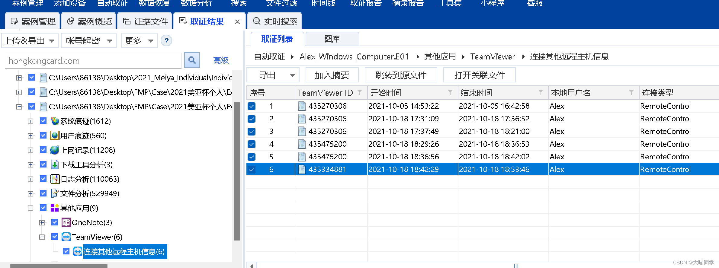The image size is (719, 268).
Task: Click the 用户痕迹 tree icon
Action: point(55,136)
